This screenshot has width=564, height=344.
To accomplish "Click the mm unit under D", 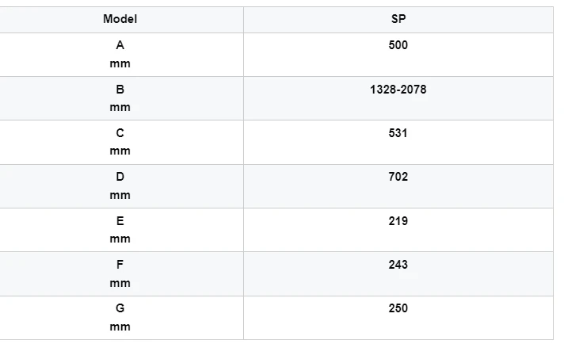I will 120,196.
